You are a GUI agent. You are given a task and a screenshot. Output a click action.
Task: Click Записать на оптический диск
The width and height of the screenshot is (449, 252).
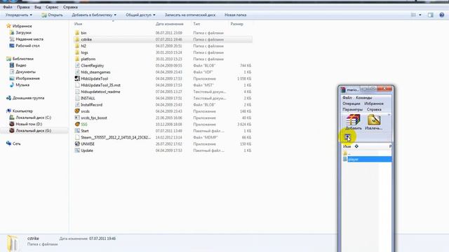(190, 15)
